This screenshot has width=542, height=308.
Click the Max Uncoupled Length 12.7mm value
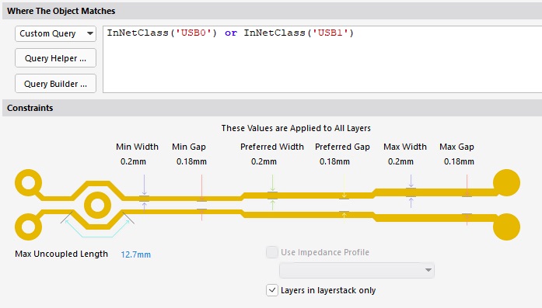click(x=136, y=254)
